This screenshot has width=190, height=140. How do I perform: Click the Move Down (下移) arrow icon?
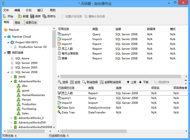tap(140, 82)
